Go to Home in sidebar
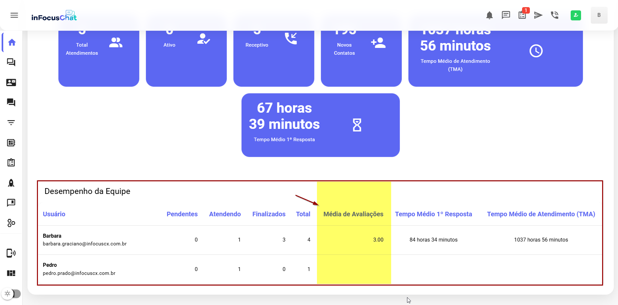The width and height of the screenshot is (618, 305). tap(12, 42)
